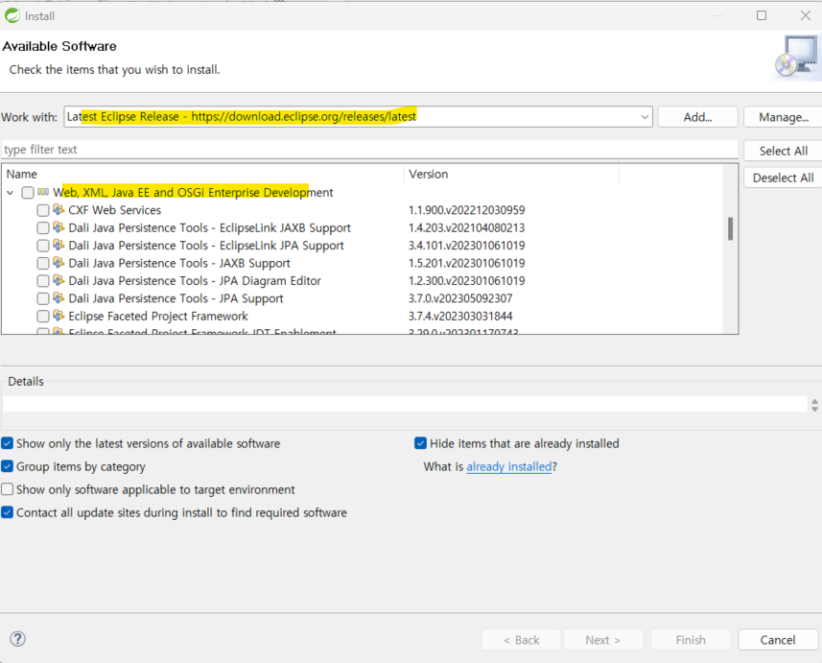The image size is (822, 663).
Task: Click the Manage... button
Action: [784, 117]
